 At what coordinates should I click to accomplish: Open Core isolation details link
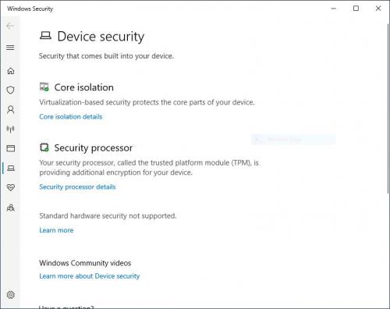[x=71, y=116]
